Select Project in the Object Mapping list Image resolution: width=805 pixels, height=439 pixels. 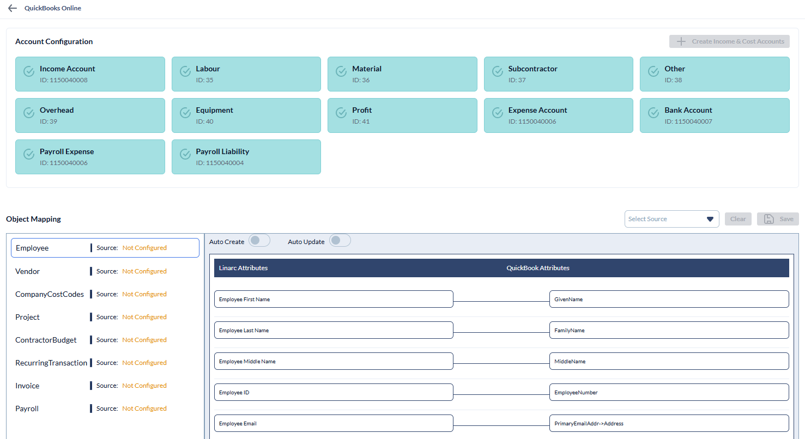(x=105, y=317)
